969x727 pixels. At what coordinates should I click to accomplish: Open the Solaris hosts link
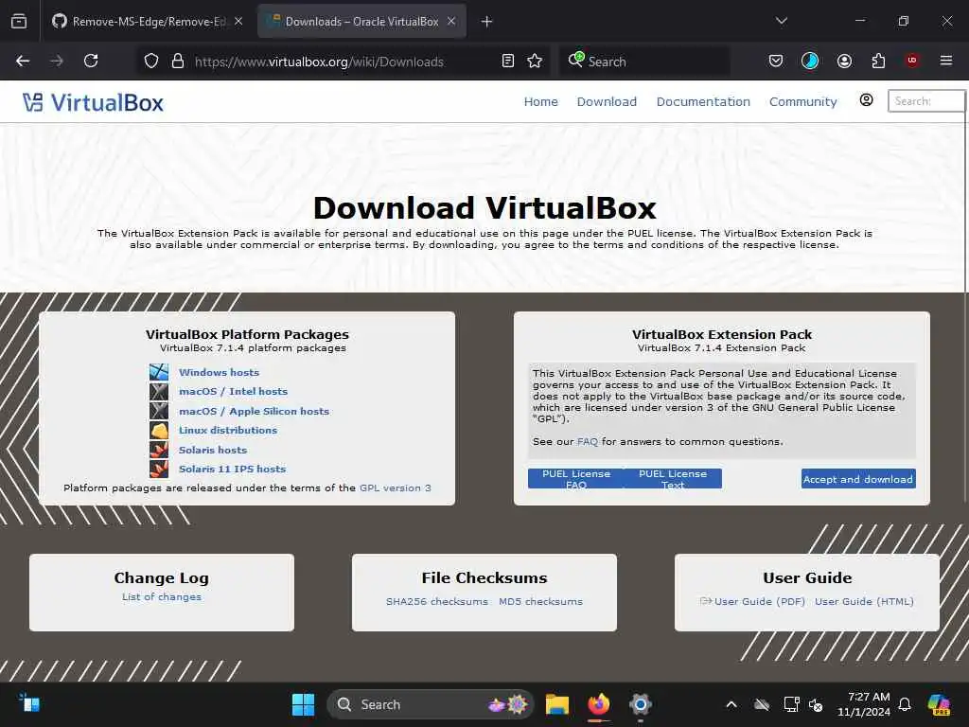pos(213,450)
